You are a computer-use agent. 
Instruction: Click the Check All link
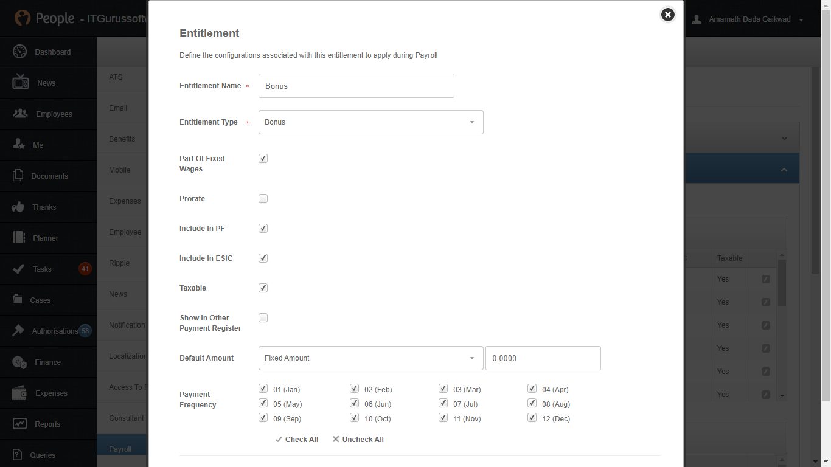[296, 440]
